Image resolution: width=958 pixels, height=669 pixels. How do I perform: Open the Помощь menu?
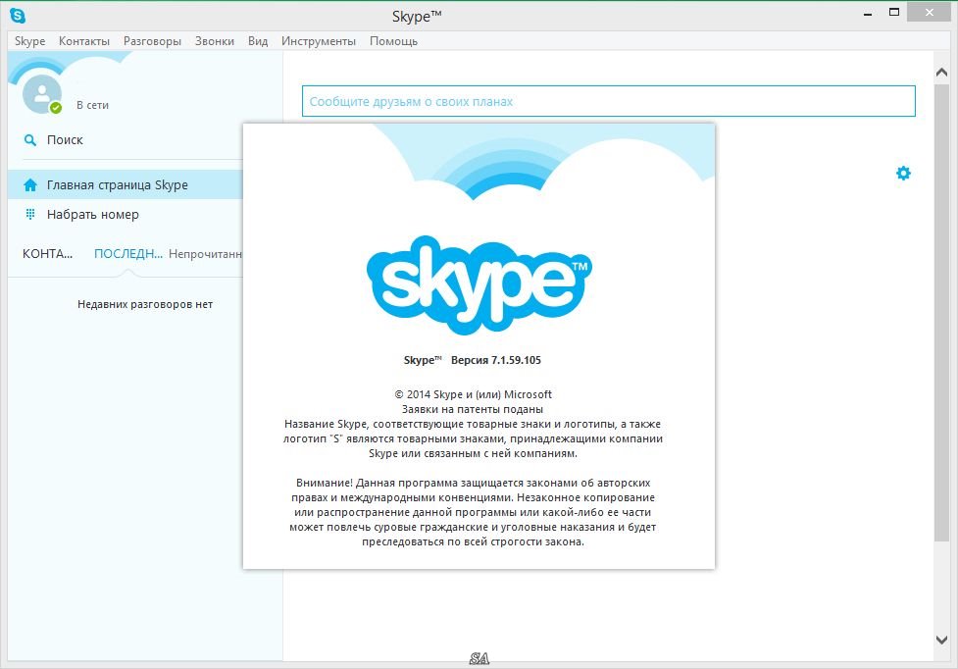click(393, 41)
